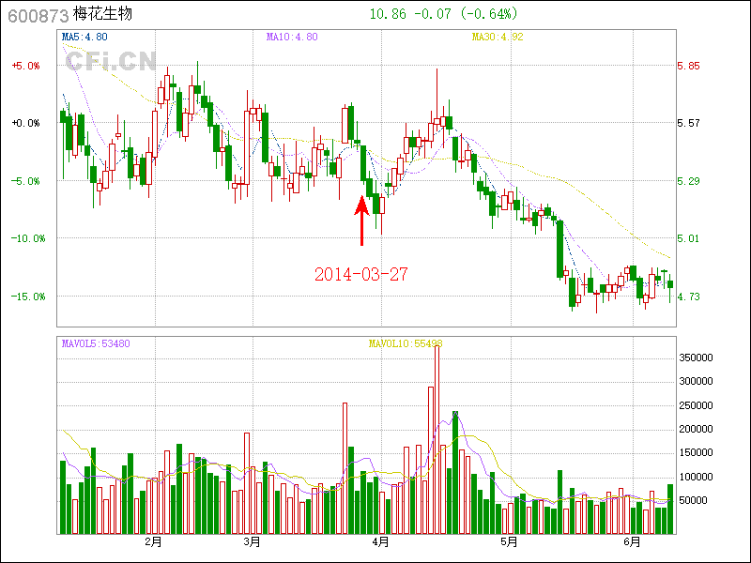This screenshot has width=751, height=563.
Task: Select the MA10:4.80 indicator label
Action: (292, 38)
